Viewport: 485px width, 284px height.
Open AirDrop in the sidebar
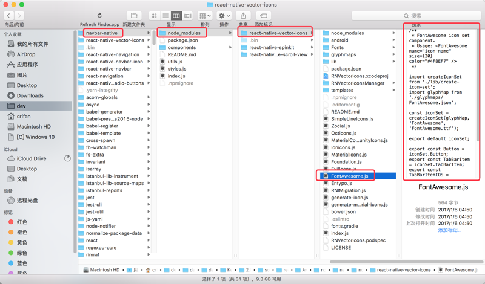click(26, 54)
